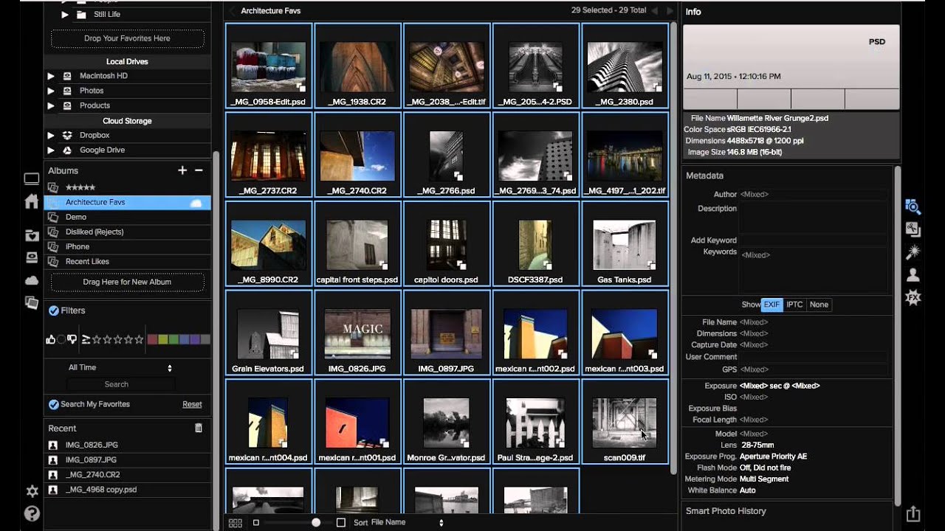
Task: Open recent file _MG_4968 copy.psd
Action: [x=127, y=489]
